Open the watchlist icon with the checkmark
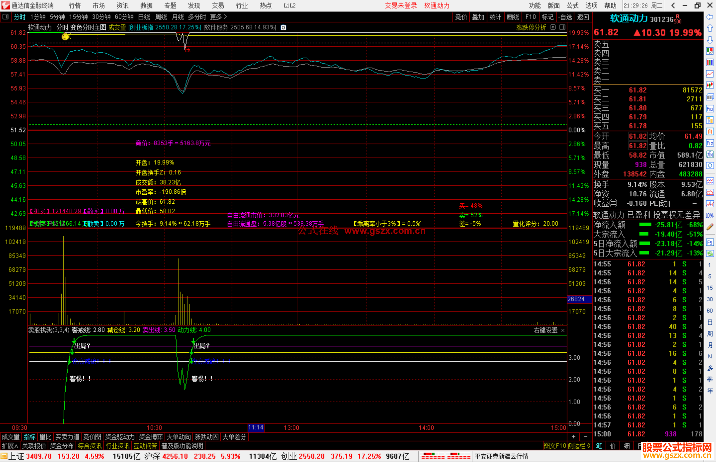The image size is (716, 462). (x=710, y=51)
